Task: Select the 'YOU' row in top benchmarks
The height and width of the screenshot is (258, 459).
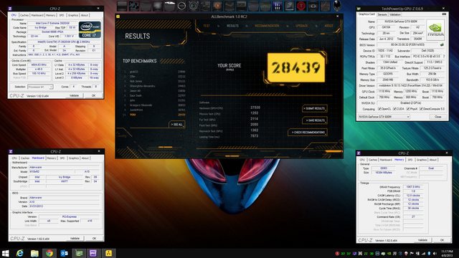Action: [154, 115]
